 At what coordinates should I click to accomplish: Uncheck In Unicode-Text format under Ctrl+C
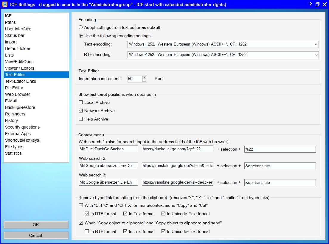click(164, 214)
